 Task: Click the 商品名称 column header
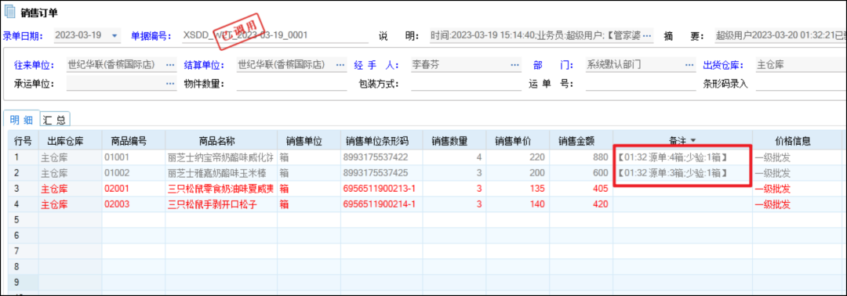coord(221,141)
